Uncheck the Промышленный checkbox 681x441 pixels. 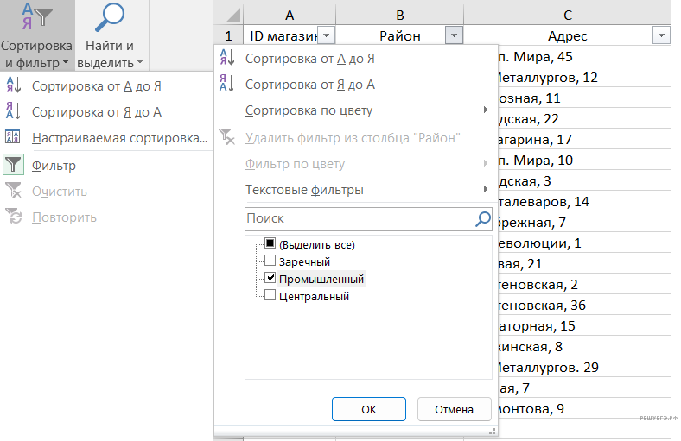(x=270, y=279)
